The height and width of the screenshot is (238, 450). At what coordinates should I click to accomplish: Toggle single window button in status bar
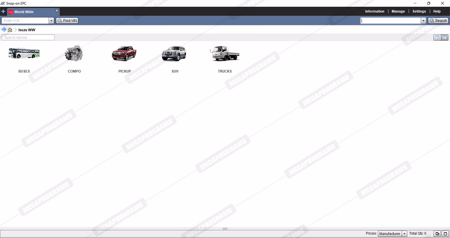(x=445, y=234)
